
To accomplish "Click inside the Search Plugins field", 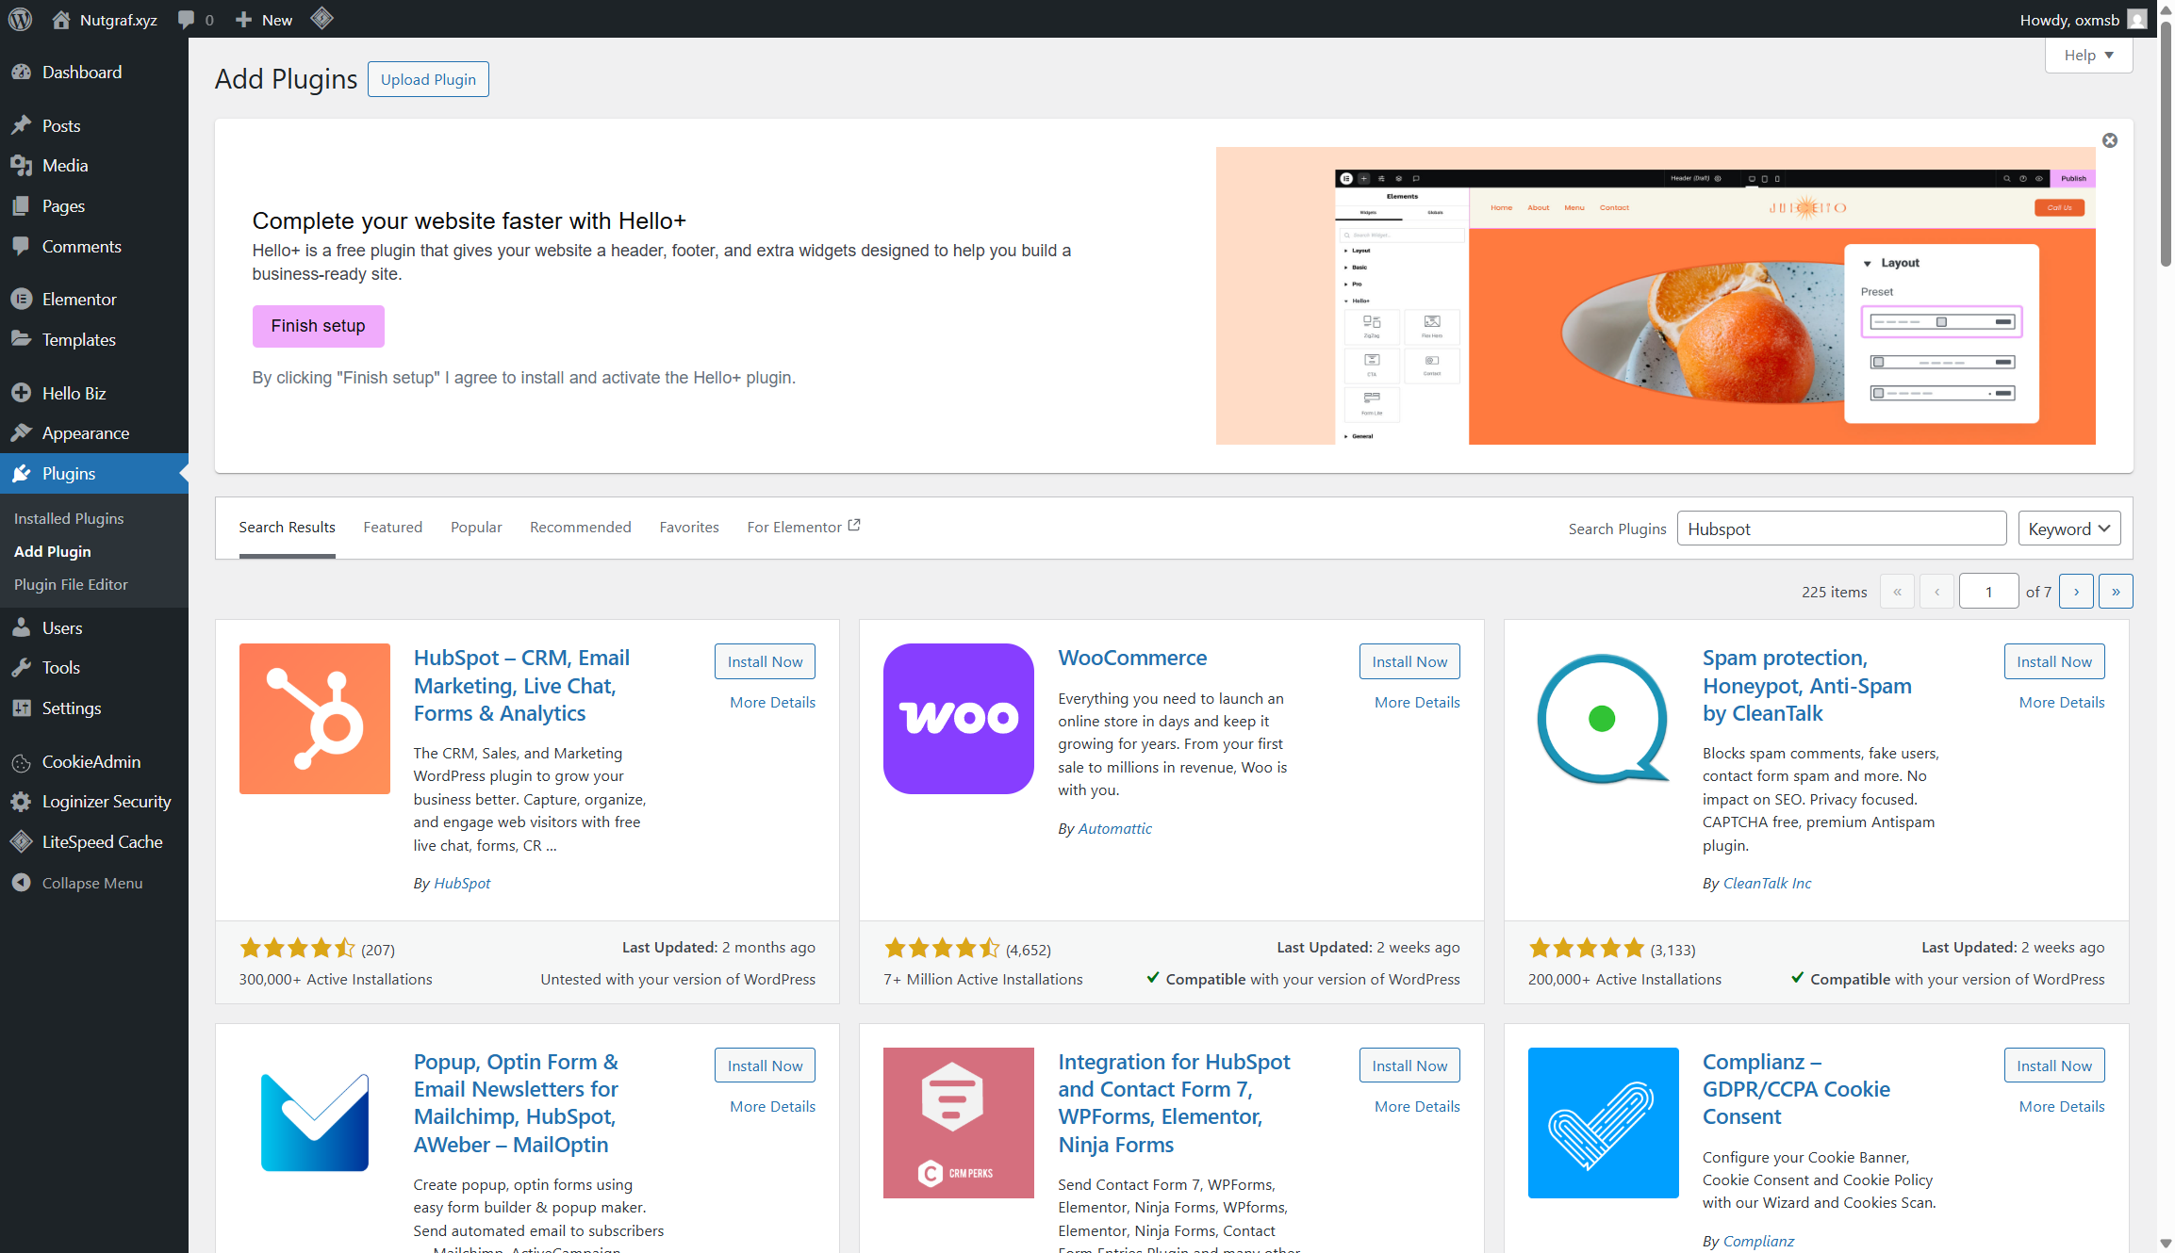I will point(1841,528).
